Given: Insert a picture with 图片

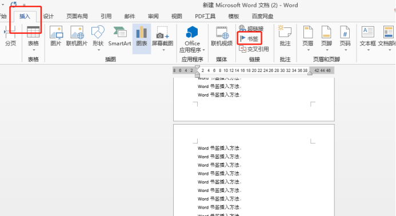Looking at the screenshot, I should point(56,36).
